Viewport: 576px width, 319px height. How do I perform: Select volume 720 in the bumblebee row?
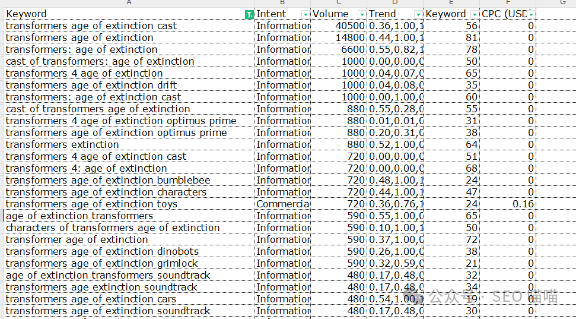coord(339,180)
